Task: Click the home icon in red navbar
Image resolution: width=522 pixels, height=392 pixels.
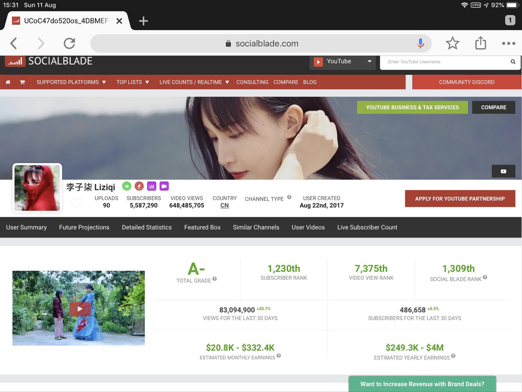Action: pos(8,82)
